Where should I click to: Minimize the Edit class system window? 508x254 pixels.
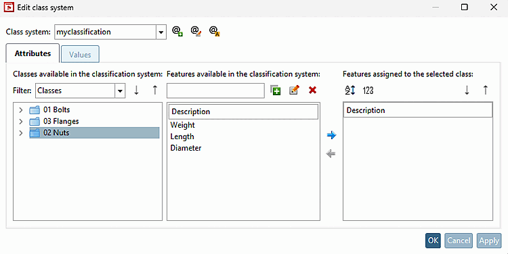[x=436, y=7]
